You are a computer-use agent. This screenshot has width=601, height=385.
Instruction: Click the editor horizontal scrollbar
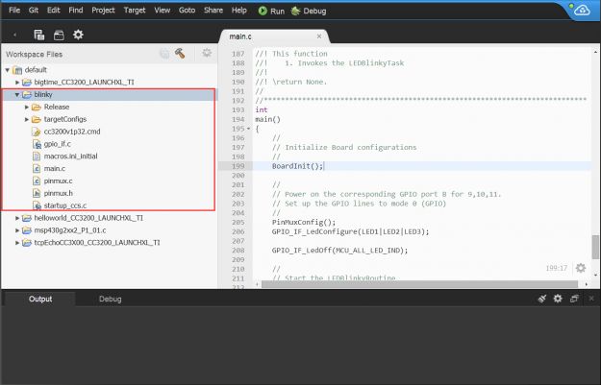click(419, 284)
